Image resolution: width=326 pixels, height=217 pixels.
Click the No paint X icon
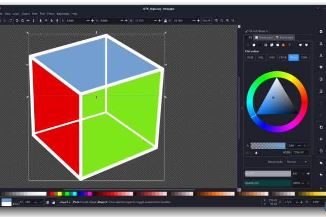pos(248,45)
